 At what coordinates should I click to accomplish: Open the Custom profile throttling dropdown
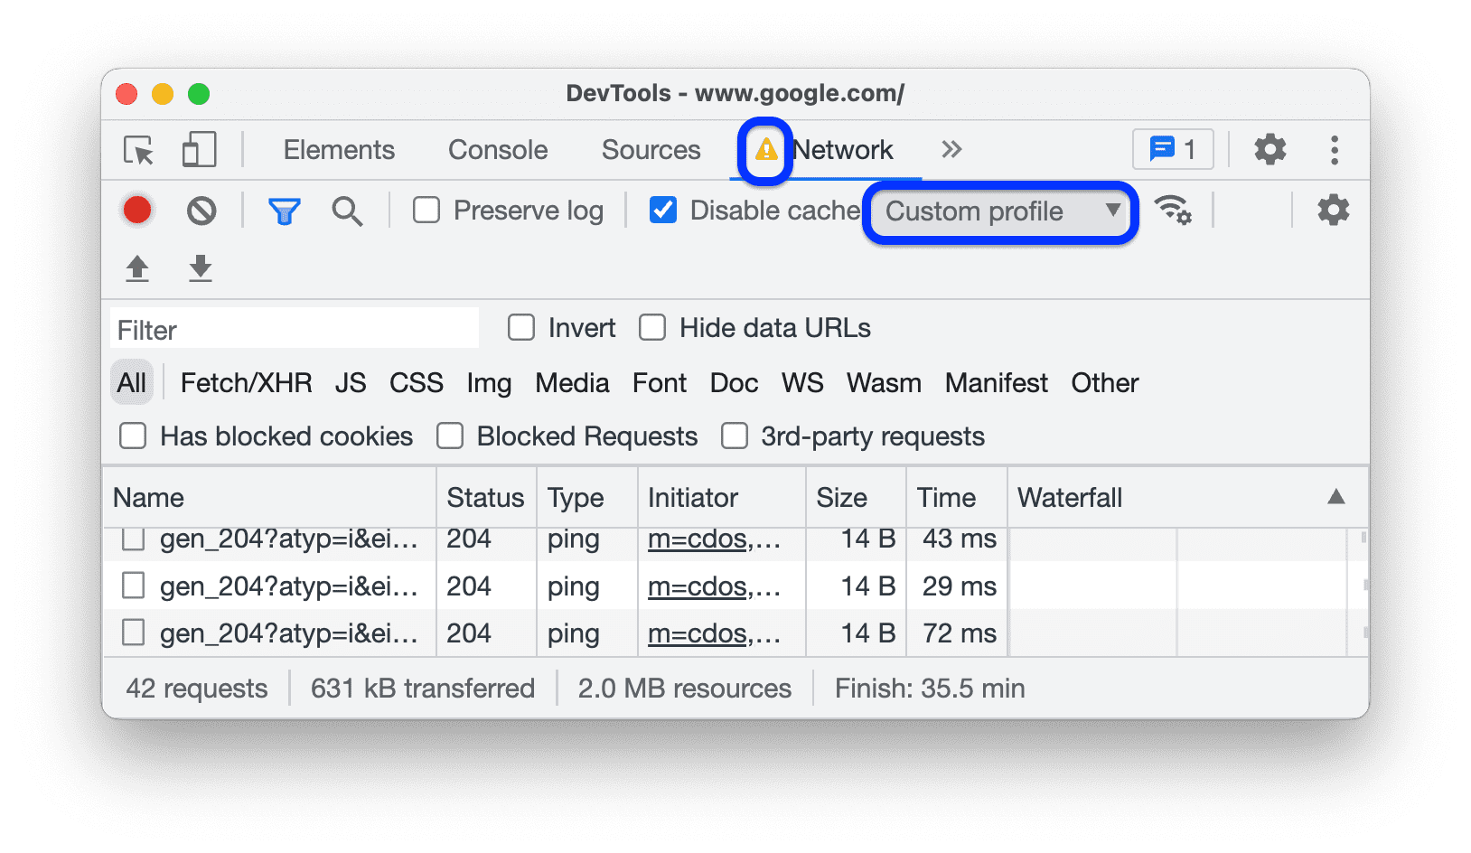coord(998,211)
